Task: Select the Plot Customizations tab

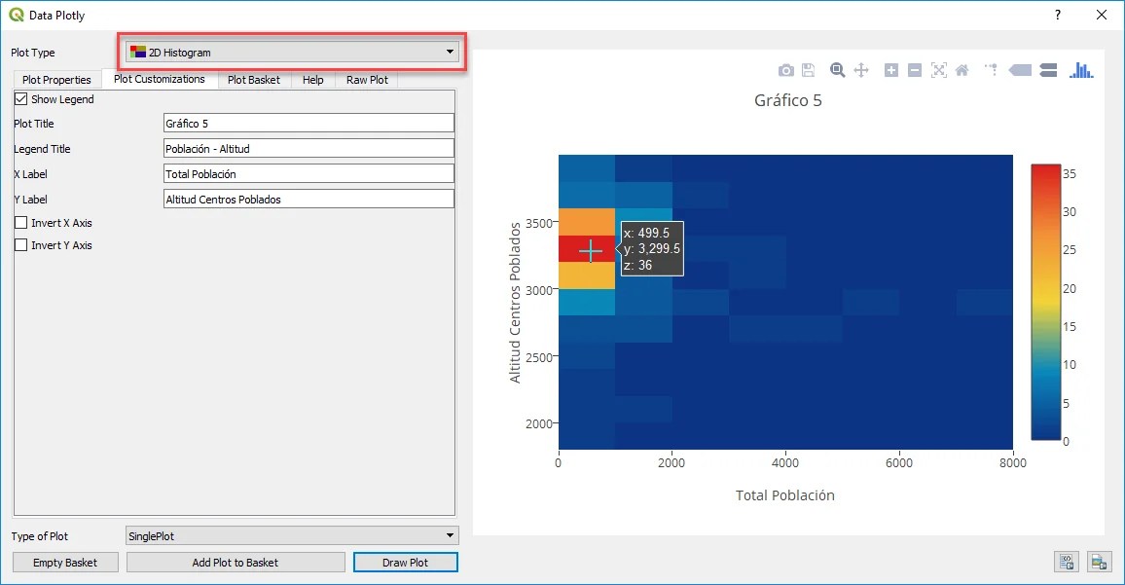Action: click(x=160, y=79)
